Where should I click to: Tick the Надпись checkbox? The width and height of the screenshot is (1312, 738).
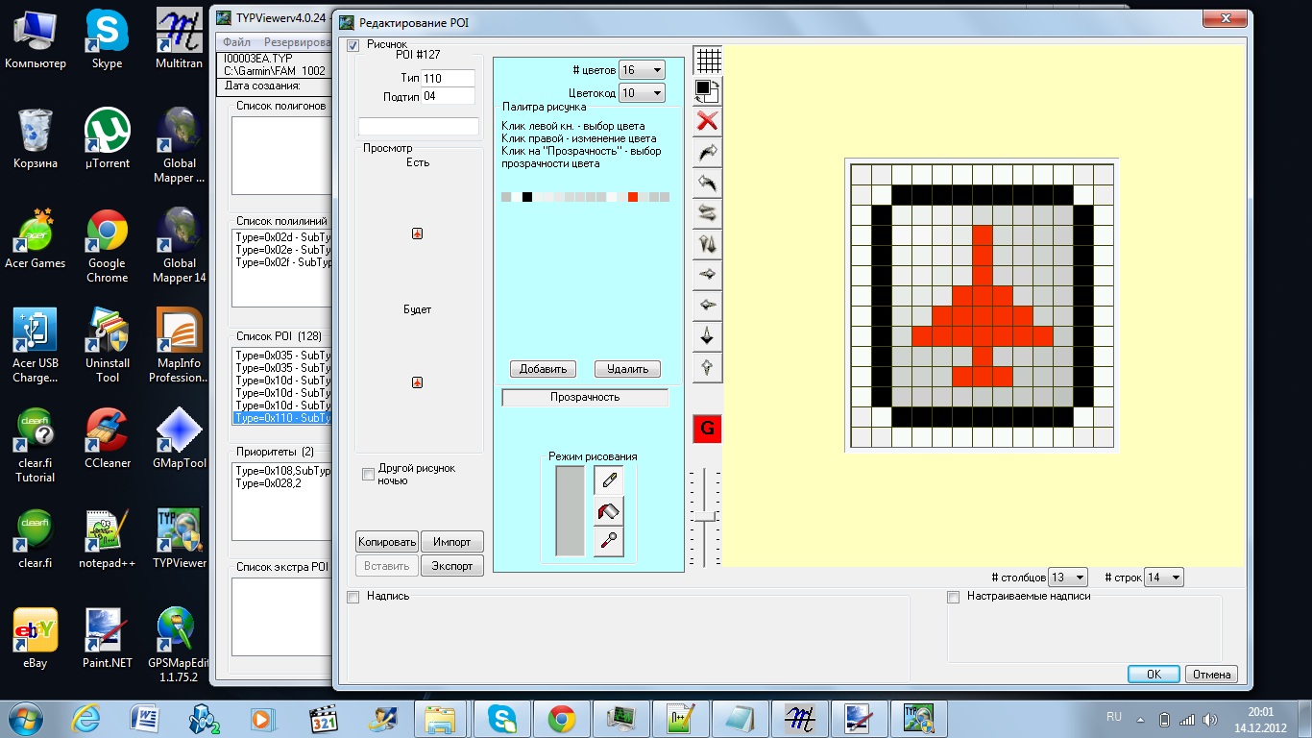click(x=352, y=597)
